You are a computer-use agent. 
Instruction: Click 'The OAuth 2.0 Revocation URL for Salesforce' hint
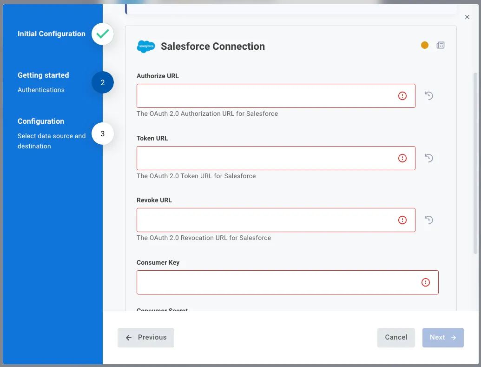204,238
